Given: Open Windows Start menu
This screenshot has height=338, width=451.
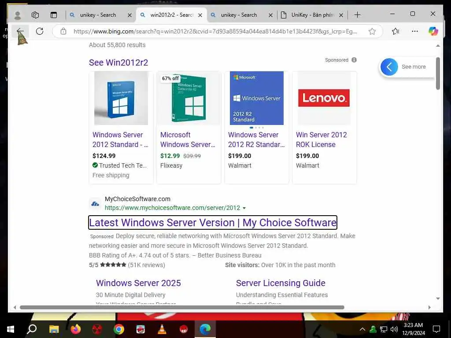Looking at the screenshot, I should tap(11, 329).
